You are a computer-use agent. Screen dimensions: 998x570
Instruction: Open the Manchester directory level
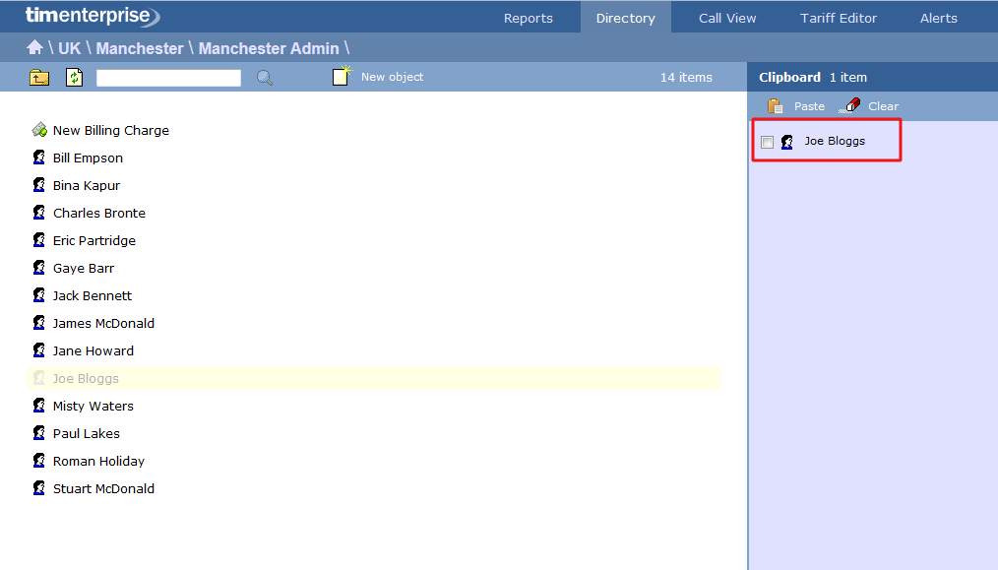tap(139, 47)
